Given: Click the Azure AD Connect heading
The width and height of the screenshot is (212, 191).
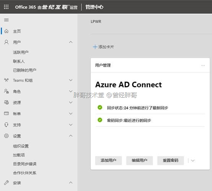Looking at the screenshot, I should click(x=129, y=85).
